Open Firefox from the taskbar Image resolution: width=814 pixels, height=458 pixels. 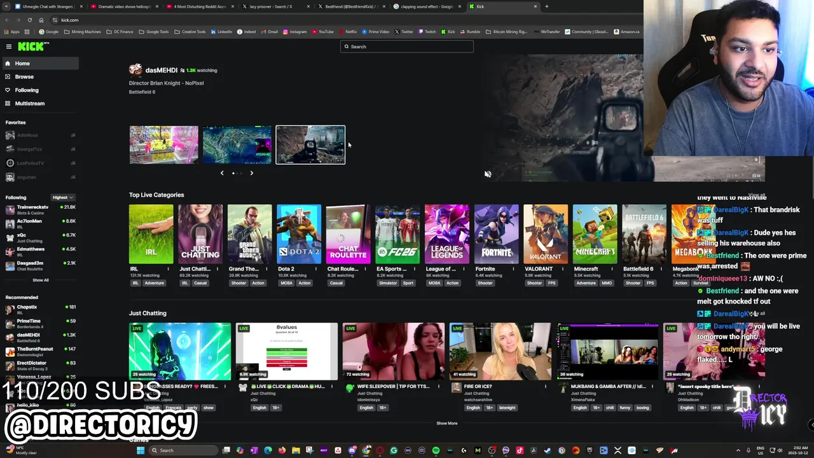(x=282, y=450)
